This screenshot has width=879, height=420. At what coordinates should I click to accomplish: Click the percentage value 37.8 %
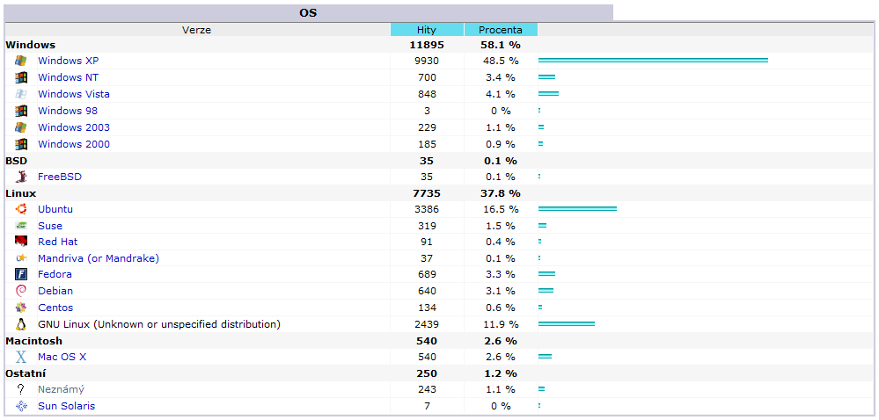click(501, 194)
